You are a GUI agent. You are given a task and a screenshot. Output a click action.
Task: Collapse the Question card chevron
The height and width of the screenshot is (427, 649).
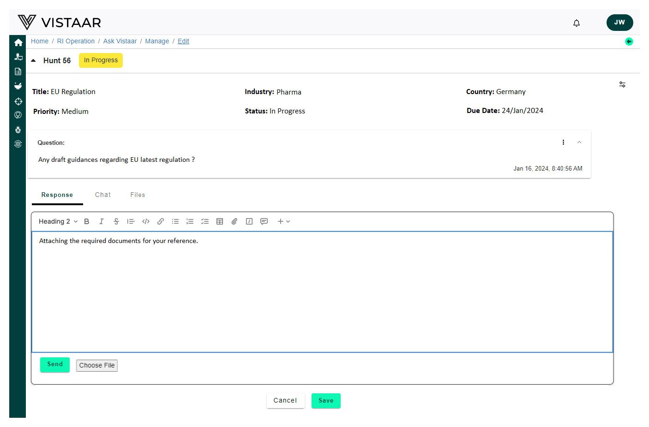(x=579, y=142)
